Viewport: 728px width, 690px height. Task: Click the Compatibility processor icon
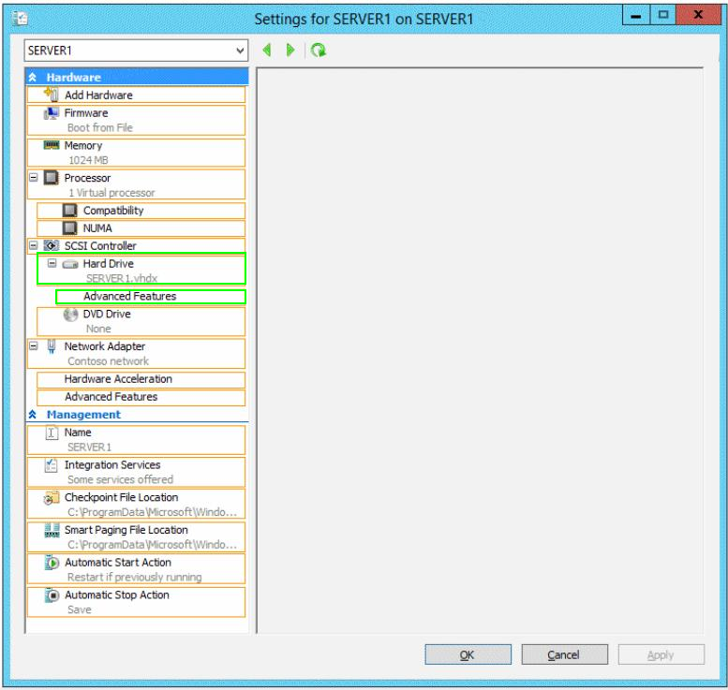[x=69, y=211]
